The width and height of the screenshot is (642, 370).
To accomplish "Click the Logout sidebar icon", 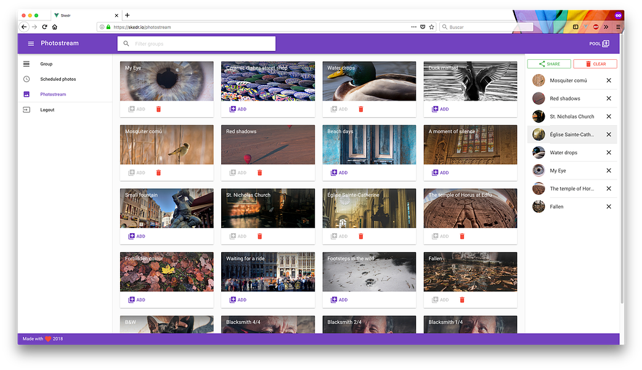I will pos(26,110).
